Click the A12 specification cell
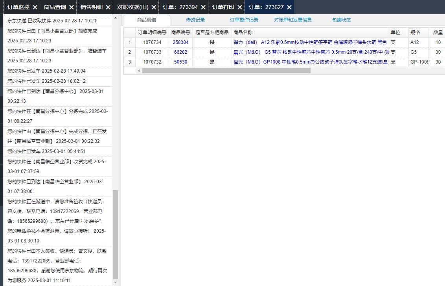The image size is (445, 286). (419, 42)
